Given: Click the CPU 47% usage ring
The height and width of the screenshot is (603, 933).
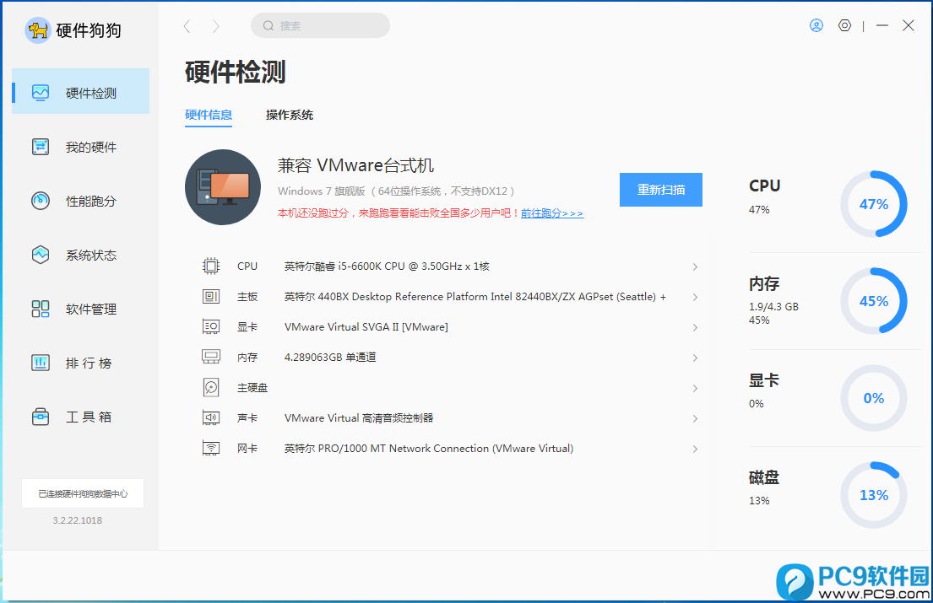Looking at the screenshot, I should click(874, 204).
